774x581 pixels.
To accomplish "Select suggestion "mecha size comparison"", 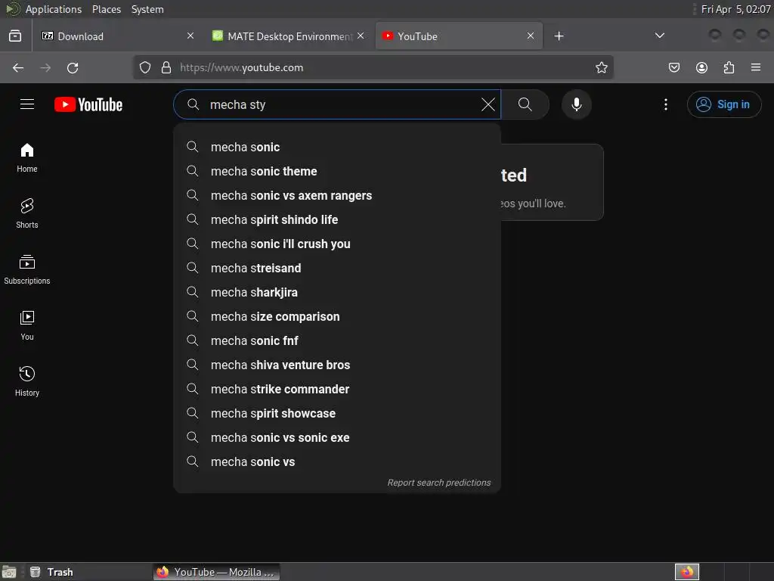I will 337,317.
